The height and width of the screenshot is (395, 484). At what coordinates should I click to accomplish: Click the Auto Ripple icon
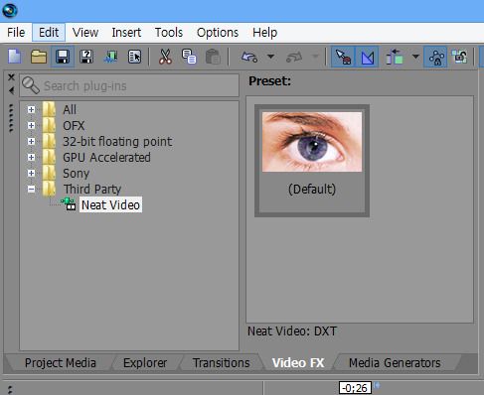(x=395, y=57)
